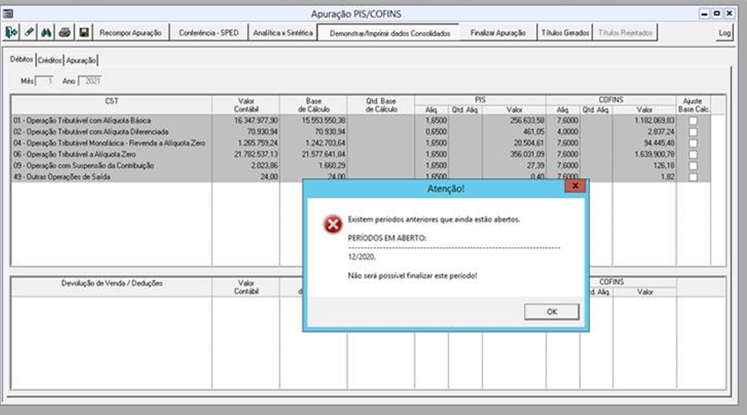Click the red error icon in the dialog
747x415 pixels.
click(x=332, y=224)
